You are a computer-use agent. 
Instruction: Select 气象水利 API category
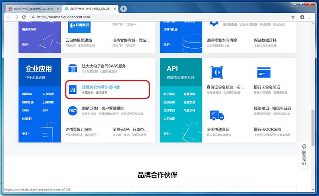pos(189,111)
